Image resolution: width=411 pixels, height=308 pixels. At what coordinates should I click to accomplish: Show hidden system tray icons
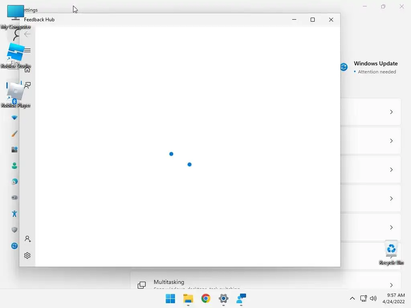tap(352, 298)
